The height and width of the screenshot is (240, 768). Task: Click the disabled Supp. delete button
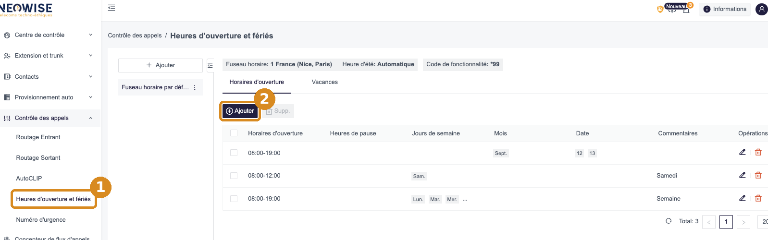[x=278, y=111]
